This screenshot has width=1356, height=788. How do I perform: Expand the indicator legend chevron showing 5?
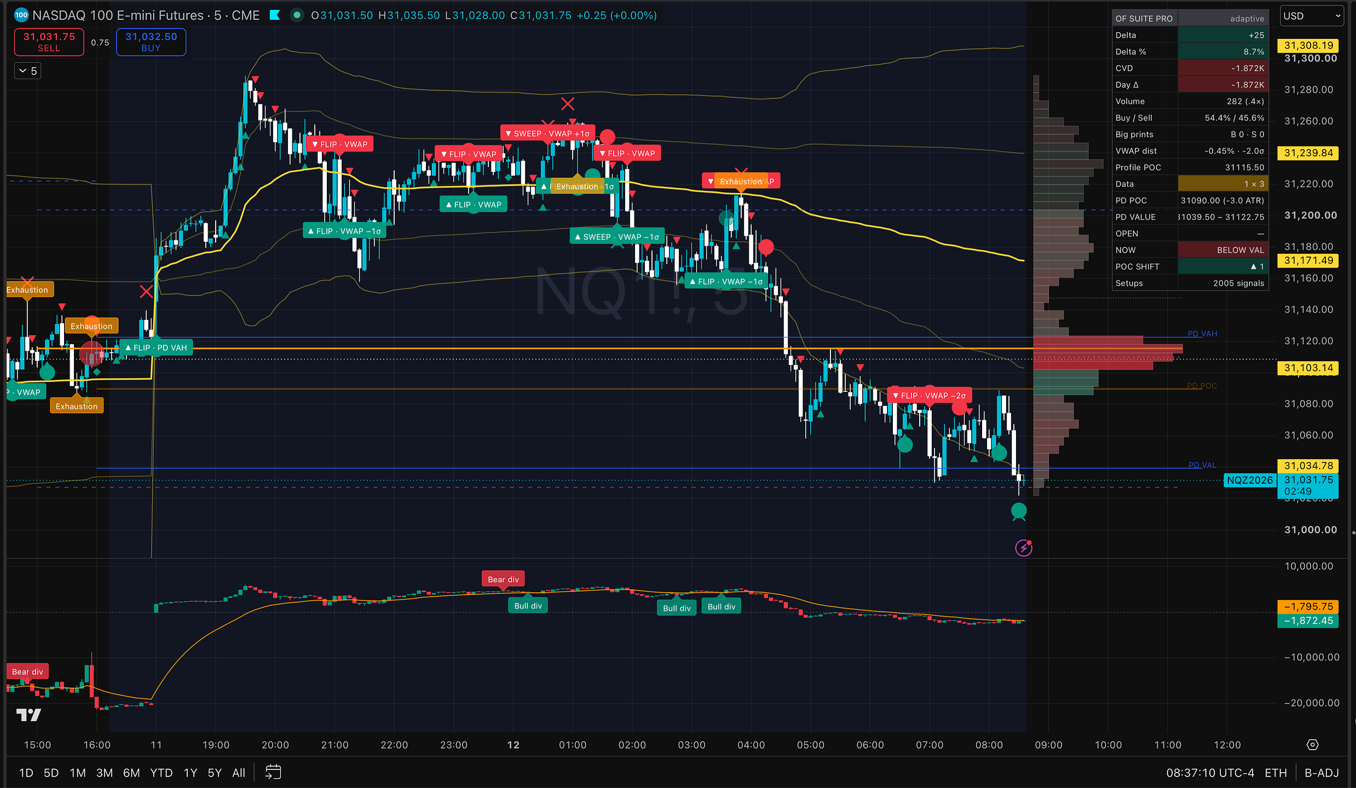click(28, 71)
